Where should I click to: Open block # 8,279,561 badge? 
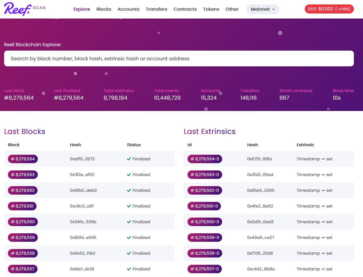coord(22,206)
